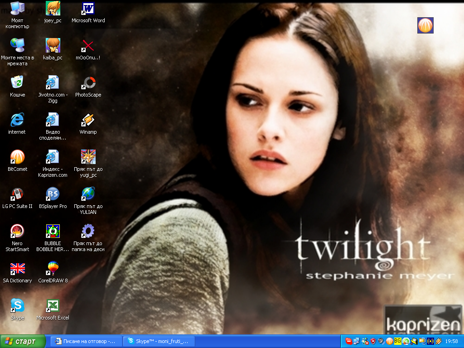Launch the Skype desktop shortcut

coord(17,309)
